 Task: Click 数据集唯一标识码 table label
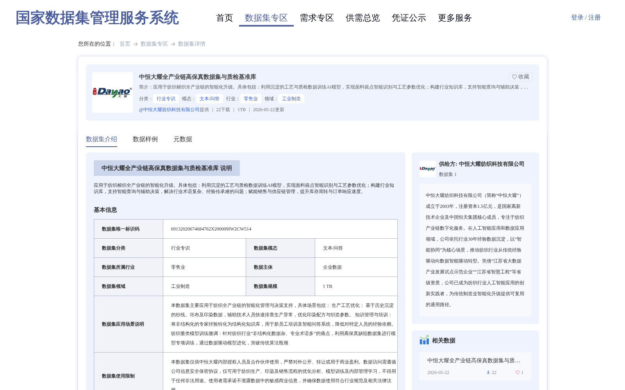(x=121, y=229)
